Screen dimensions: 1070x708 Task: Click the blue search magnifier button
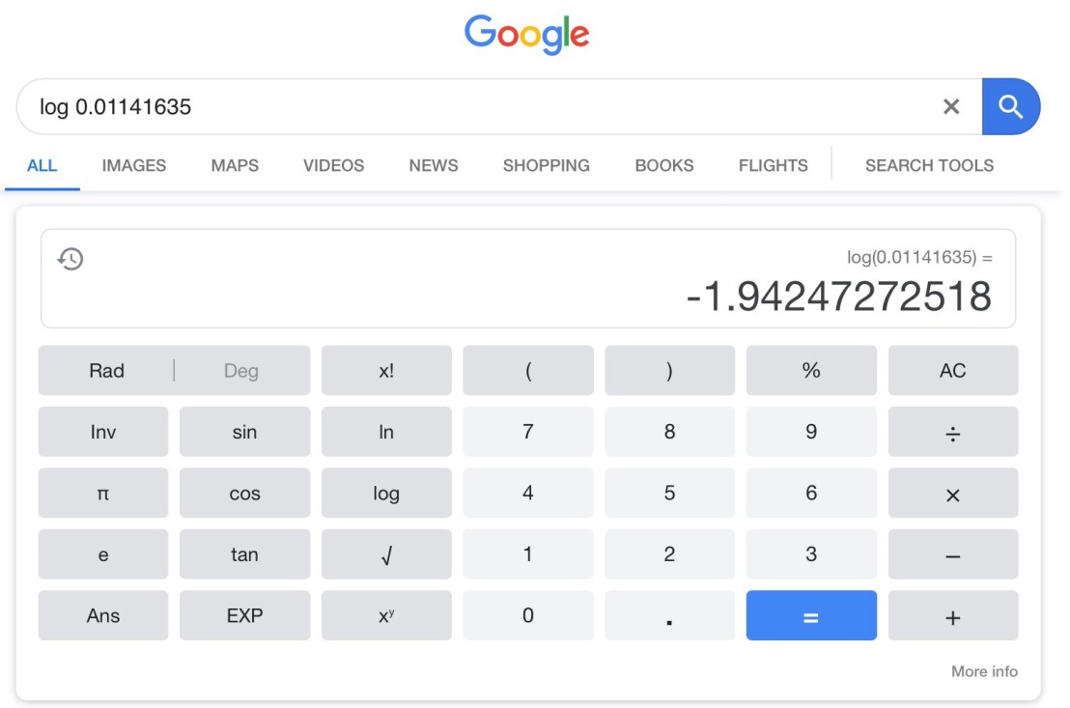(1010, 106)
